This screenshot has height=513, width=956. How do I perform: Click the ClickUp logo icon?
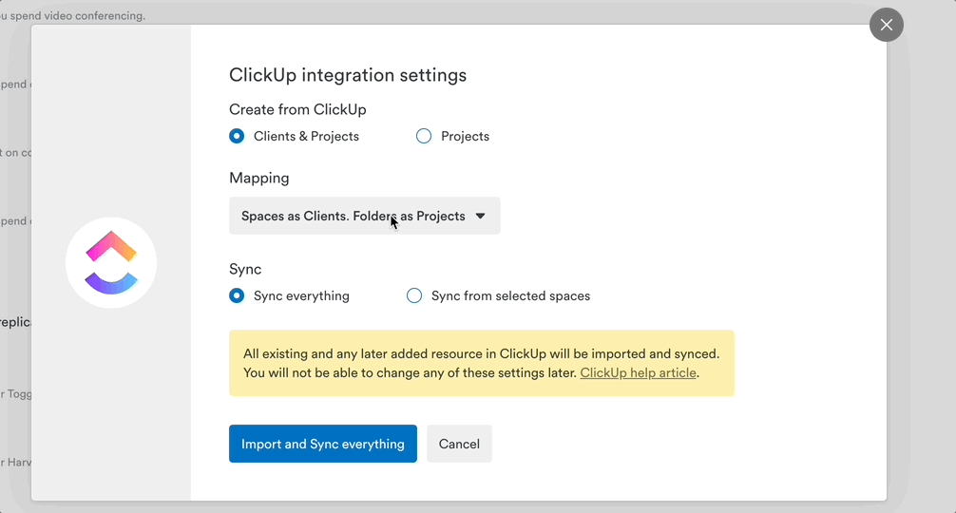click(111, 262)
